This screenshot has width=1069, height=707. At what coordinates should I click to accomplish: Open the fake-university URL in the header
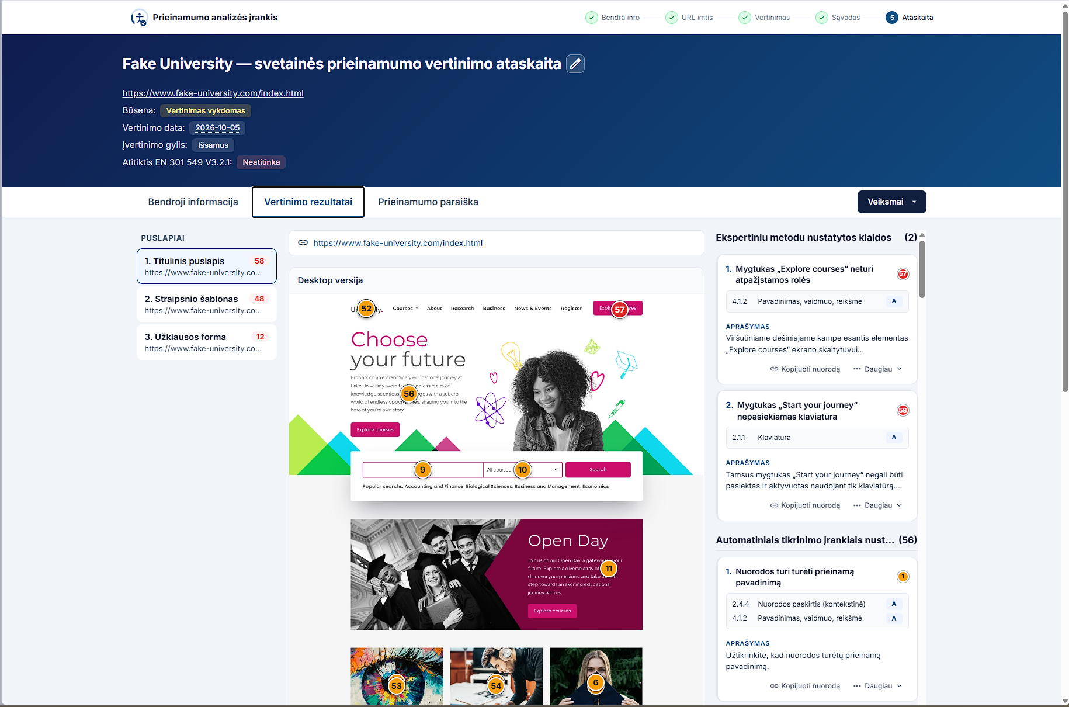click(x=213, y=93)
